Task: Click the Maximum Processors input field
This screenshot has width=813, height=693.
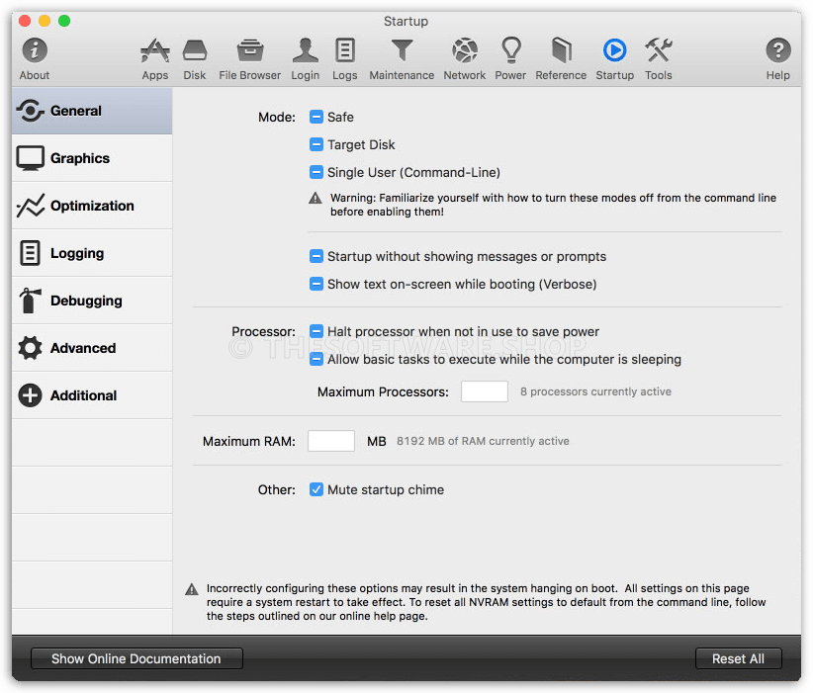Action: coord(484,391)
